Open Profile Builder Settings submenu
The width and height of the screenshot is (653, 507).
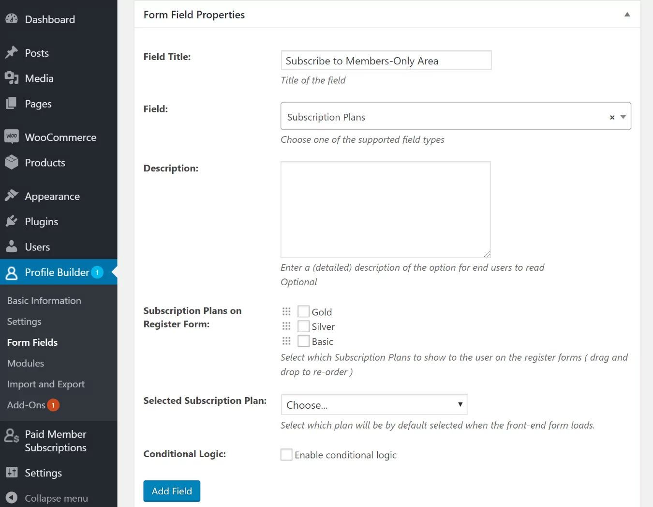tap(24, 321)
